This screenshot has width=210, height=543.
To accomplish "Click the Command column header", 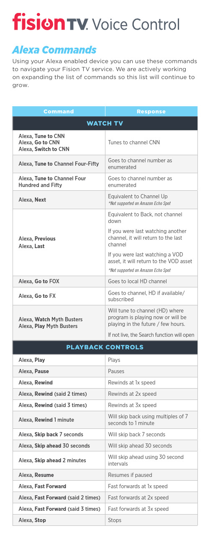I will point(59,111).
